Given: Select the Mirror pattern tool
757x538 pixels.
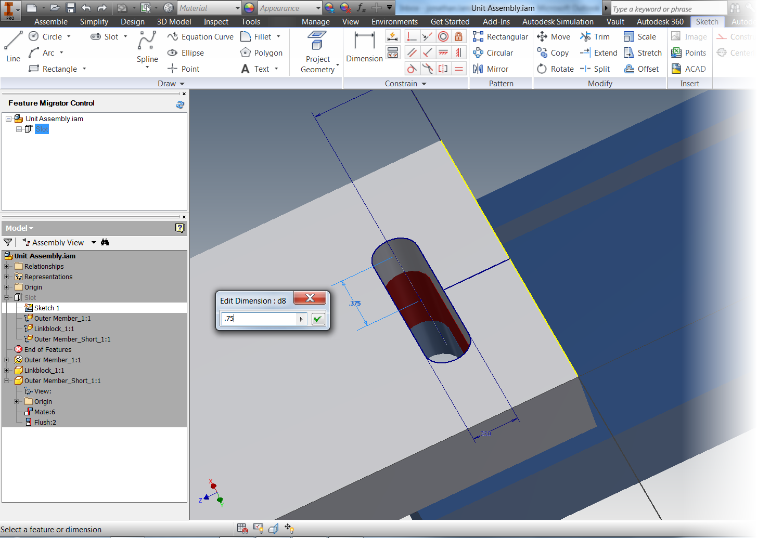Looking at the screenshot, I should [490, 69].
